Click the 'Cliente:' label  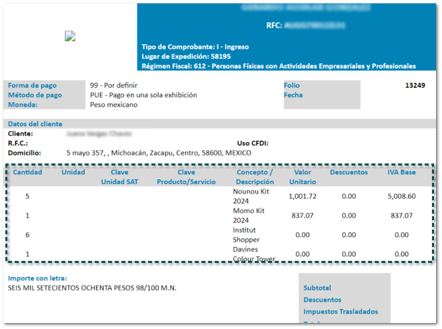[x=20, y=133]
